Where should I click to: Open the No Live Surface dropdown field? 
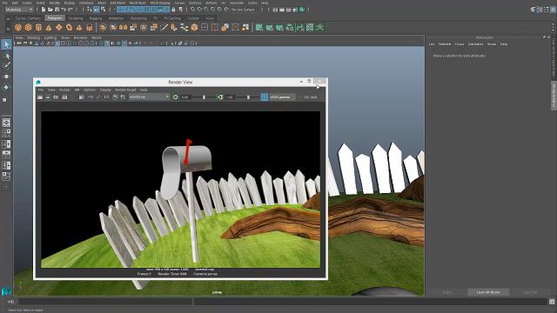(x=245, y=10)
